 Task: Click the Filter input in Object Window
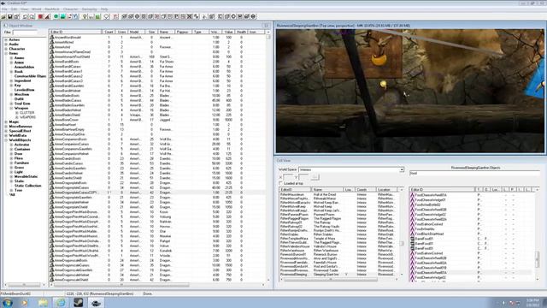pyautogui.click(x=25, y=33)
